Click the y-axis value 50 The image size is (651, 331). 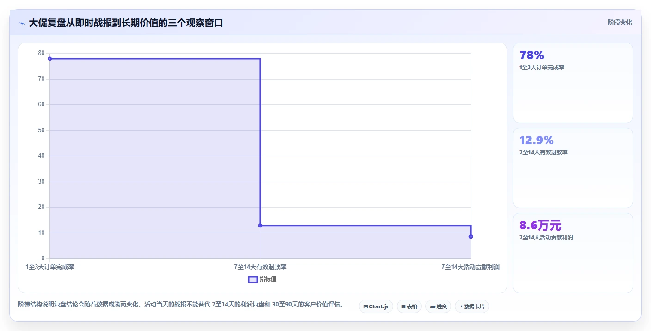pyautogui.click(x=42, y=130)
